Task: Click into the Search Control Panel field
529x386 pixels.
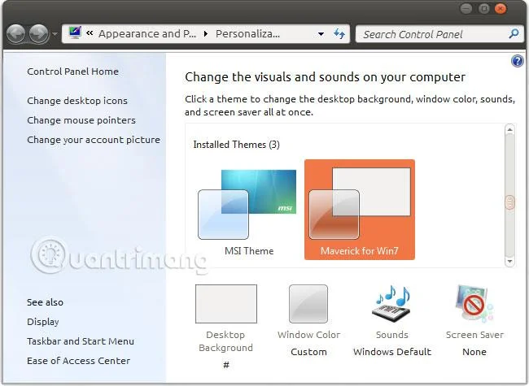Action: tap(433, 34)
